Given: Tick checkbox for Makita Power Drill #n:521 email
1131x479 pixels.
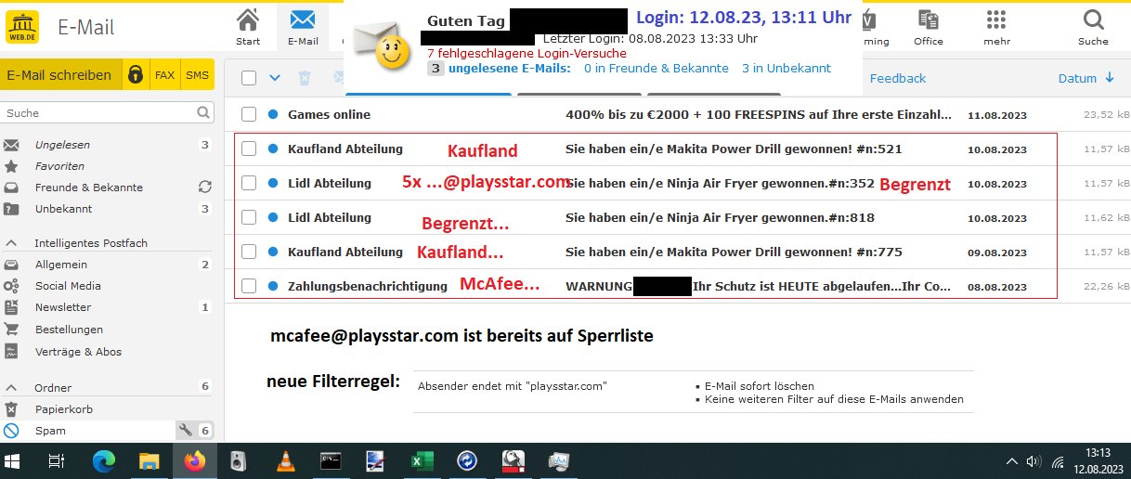Looking at the screenshot, I should 249,149.
